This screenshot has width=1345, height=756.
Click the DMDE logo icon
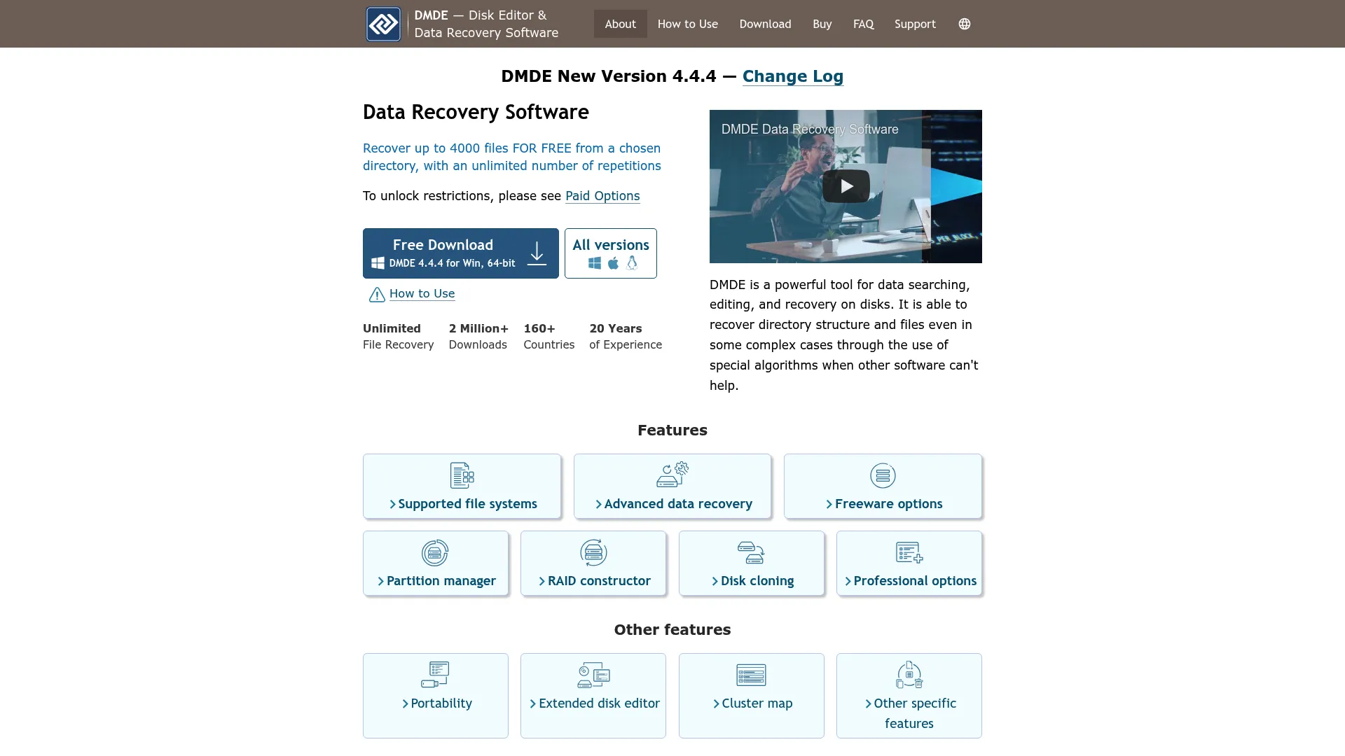click(x=383, y=24)
